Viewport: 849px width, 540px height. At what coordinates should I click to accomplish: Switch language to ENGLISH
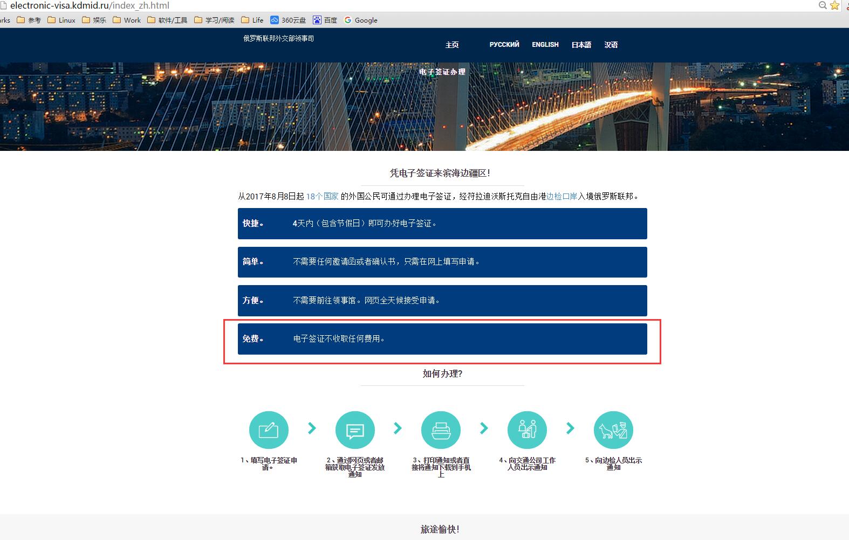click(x=545, y=45)
